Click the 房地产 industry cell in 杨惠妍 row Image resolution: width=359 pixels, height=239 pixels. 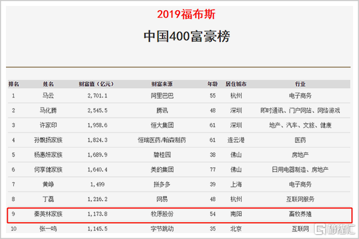coord(300,155)
